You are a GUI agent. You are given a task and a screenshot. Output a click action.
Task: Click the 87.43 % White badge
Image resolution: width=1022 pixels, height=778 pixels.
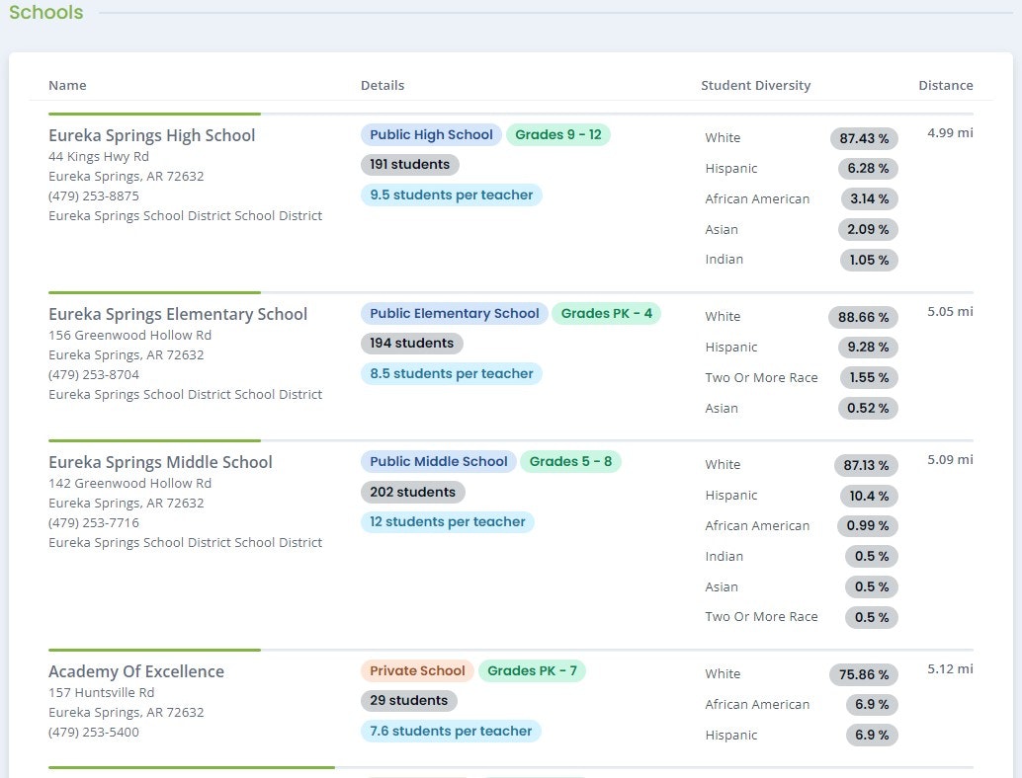[864, 138]
